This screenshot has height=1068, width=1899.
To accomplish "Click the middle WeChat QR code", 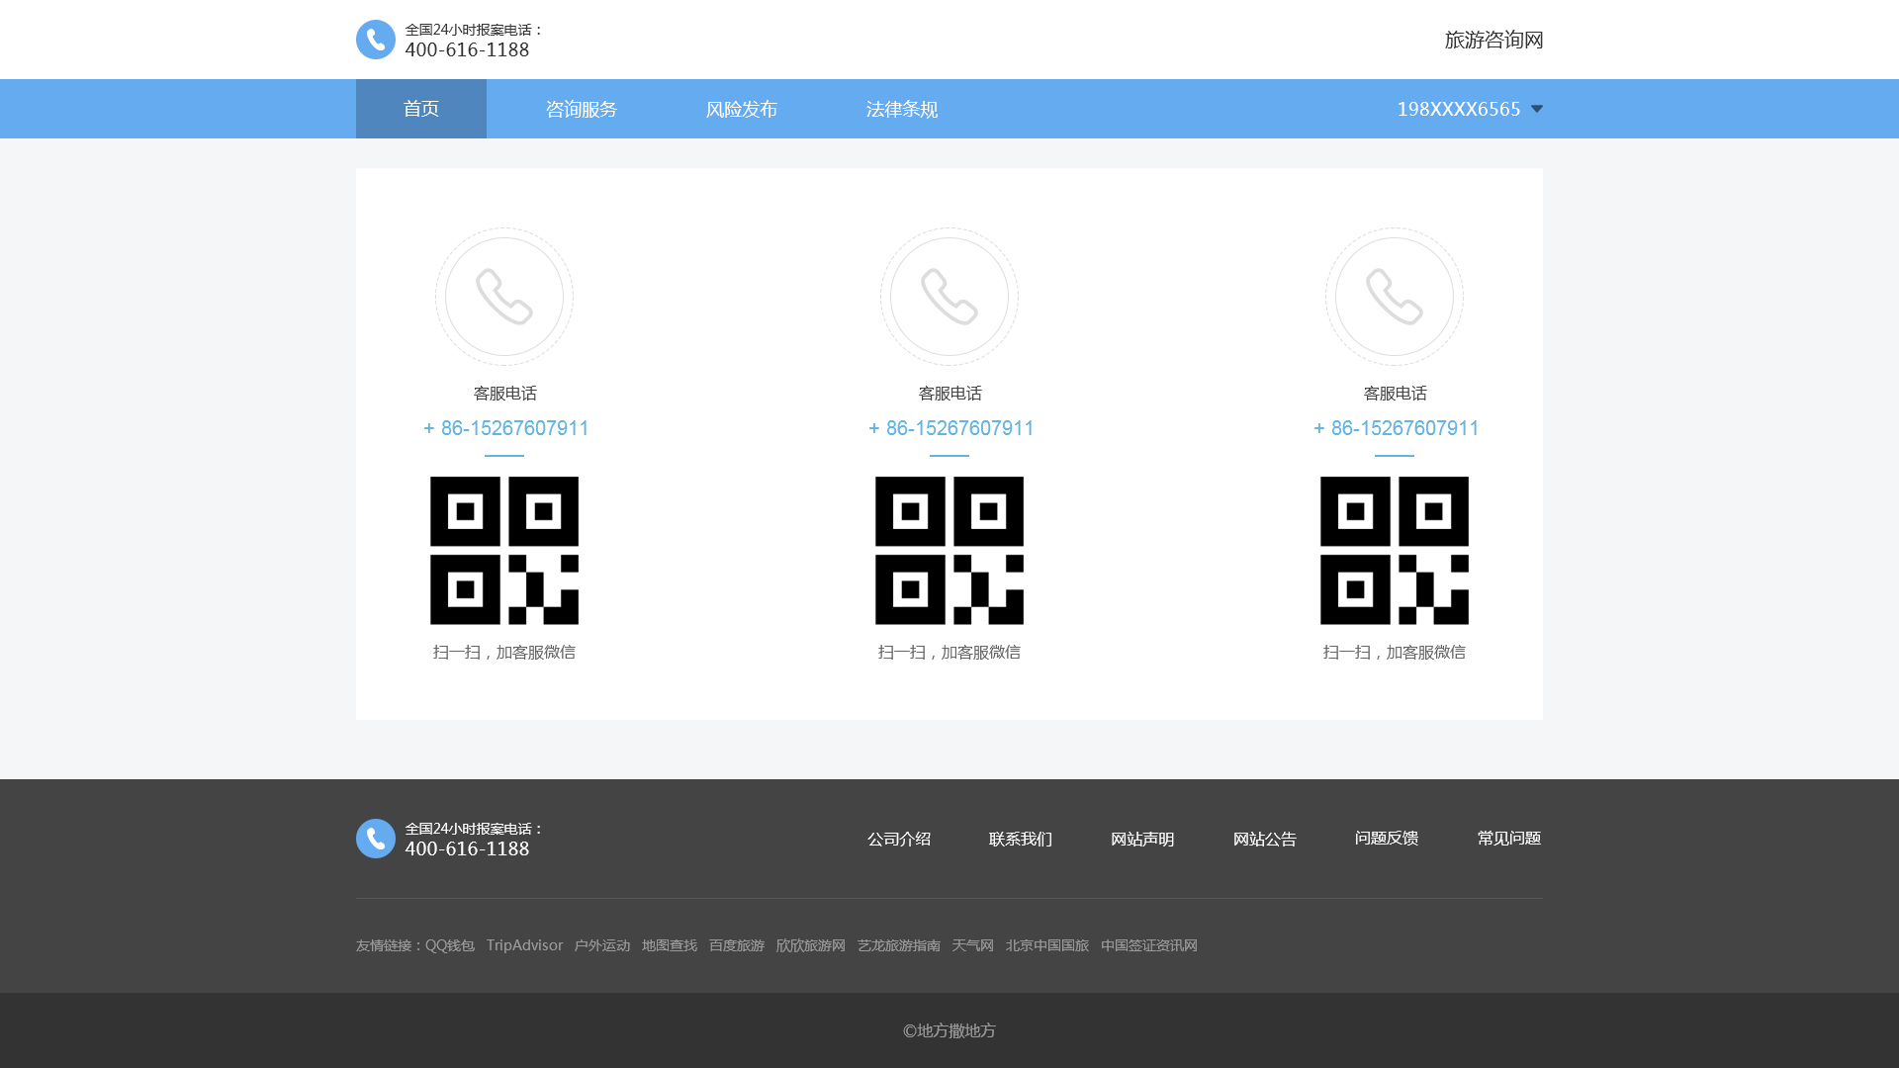I will tap(949, 551).
